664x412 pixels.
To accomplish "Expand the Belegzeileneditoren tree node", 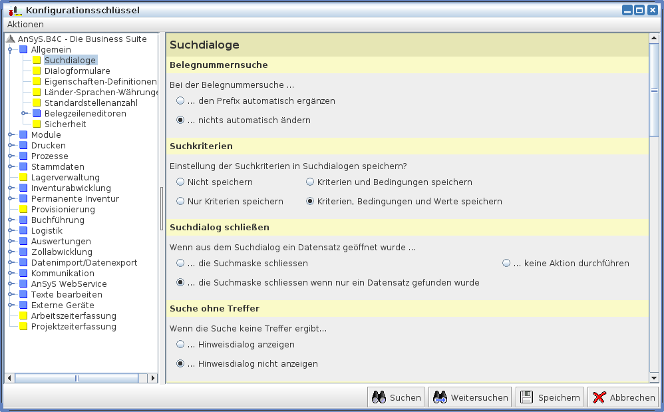I will coord(25,114).
